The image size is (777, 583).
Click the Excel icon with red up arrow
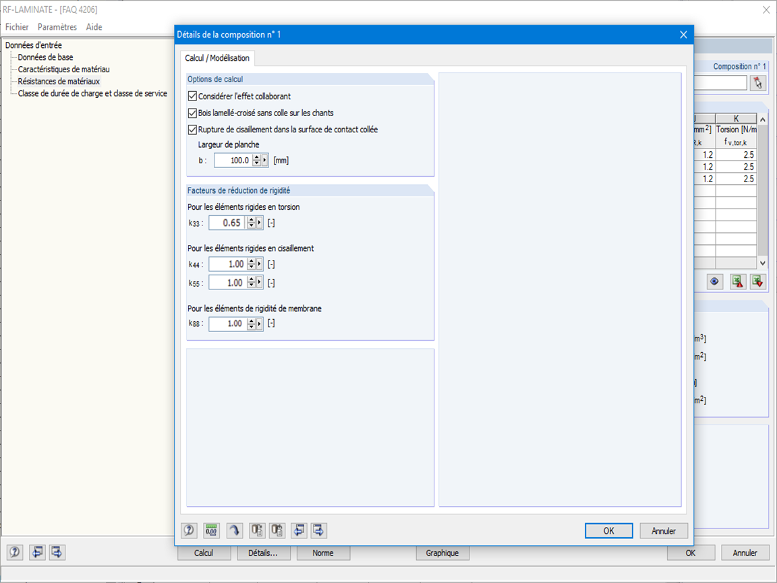[738, 281]
